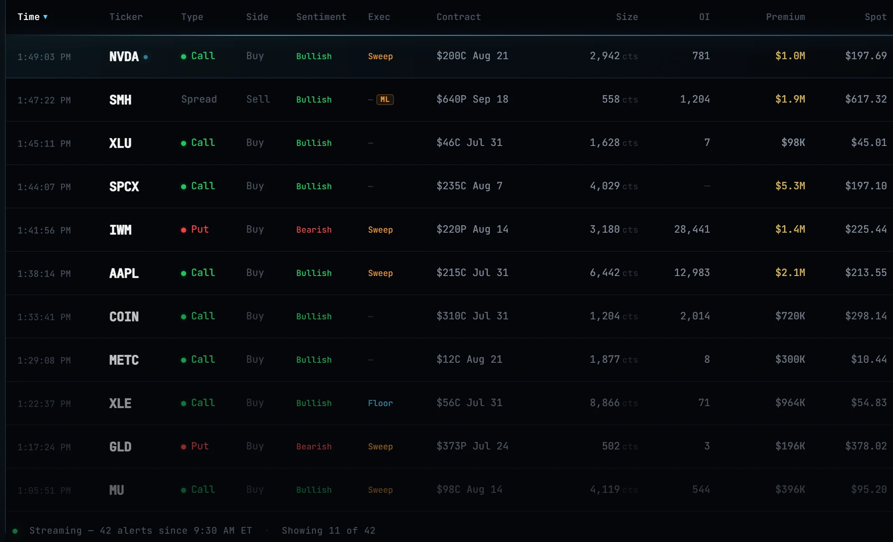Image resolution: width=893 pixels, height=542 pixels.
Task: Open the MU ticker
Action: click(x=117, y=490)
